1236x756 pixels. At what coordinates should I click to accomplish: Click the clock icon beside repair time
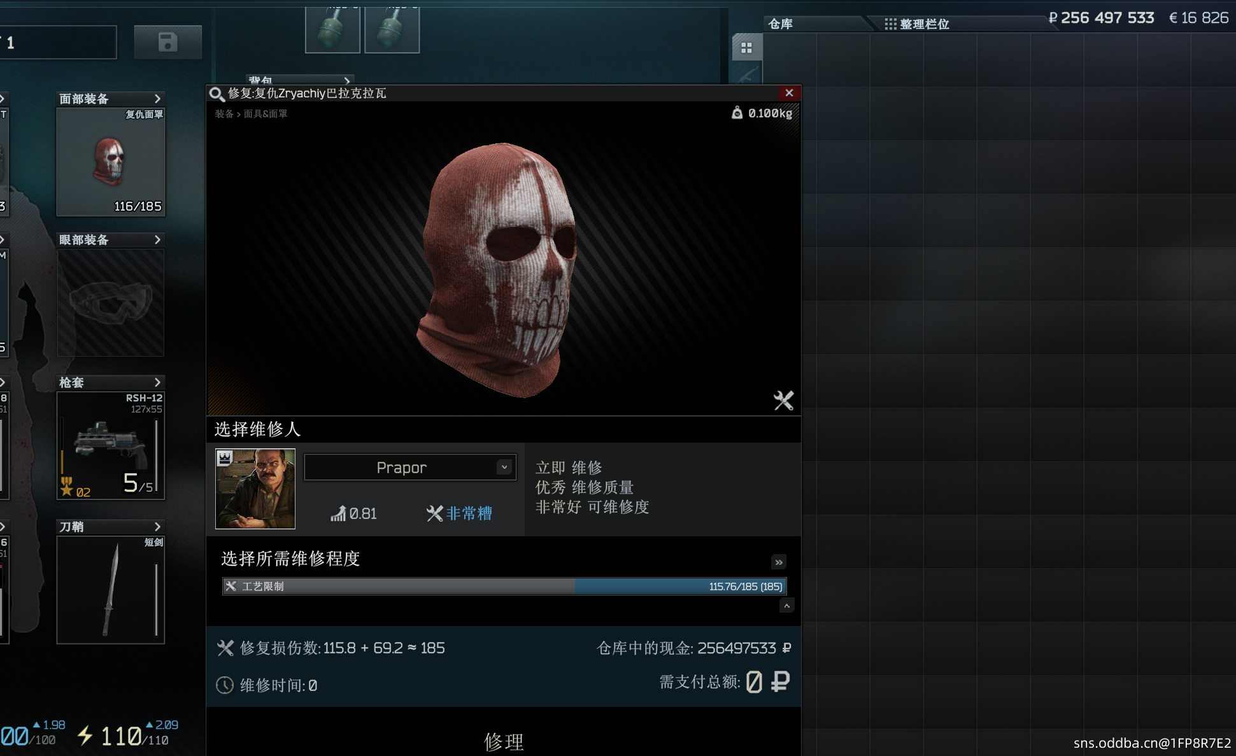pyautogui.click(x=225, y=685)
